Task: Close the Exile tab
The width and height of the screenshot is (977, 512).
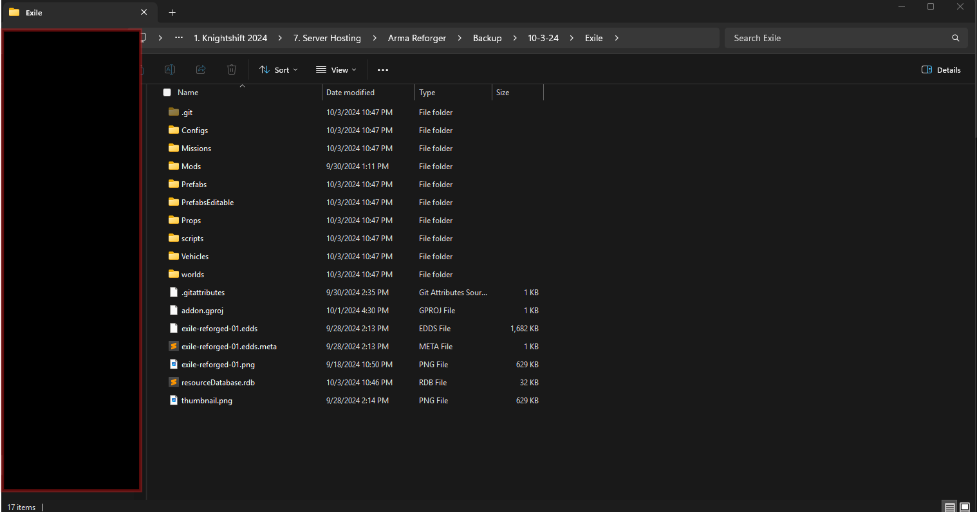Action: coord(144,12)
